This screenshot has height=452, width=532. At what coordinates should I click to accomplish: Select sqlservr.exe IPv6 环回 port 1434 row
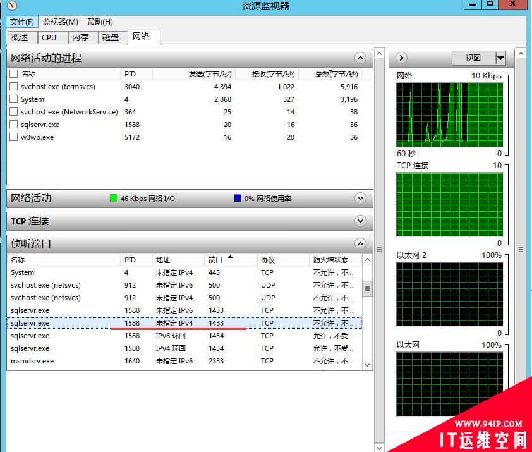[x=184, y=336]
